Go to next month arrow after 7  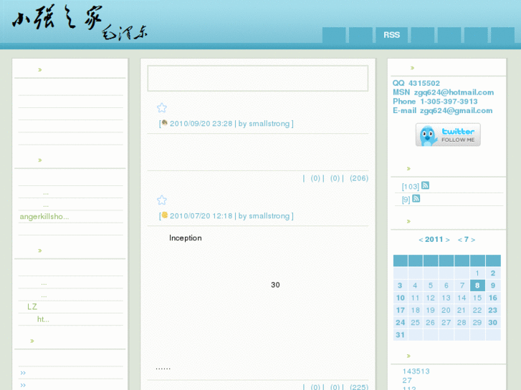point(473,240)
